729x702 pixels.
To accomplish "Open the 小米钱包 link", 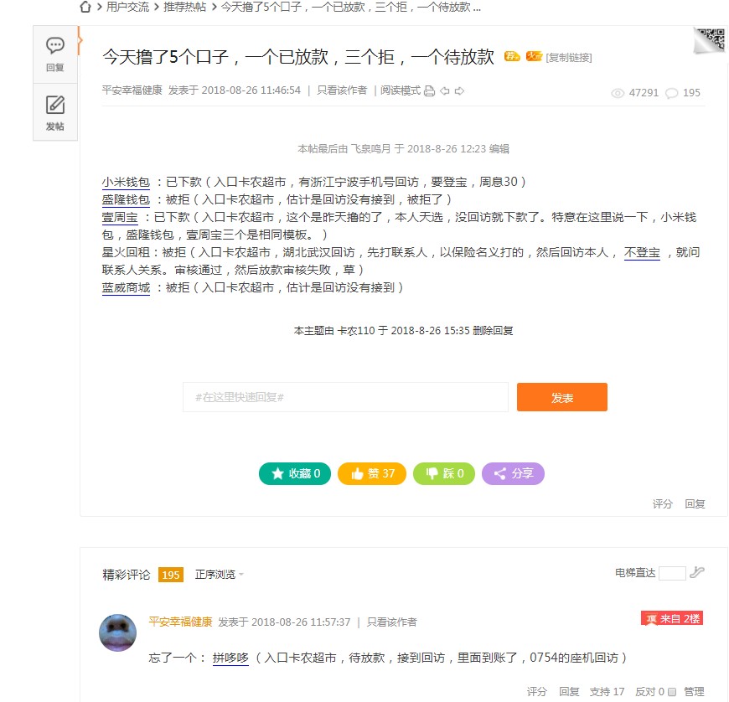I will [x=126, y=182].
